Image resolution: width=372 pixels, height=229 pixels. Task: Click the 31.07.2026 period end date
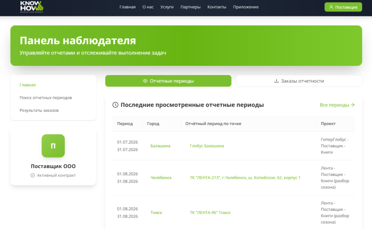click(128, 150)
